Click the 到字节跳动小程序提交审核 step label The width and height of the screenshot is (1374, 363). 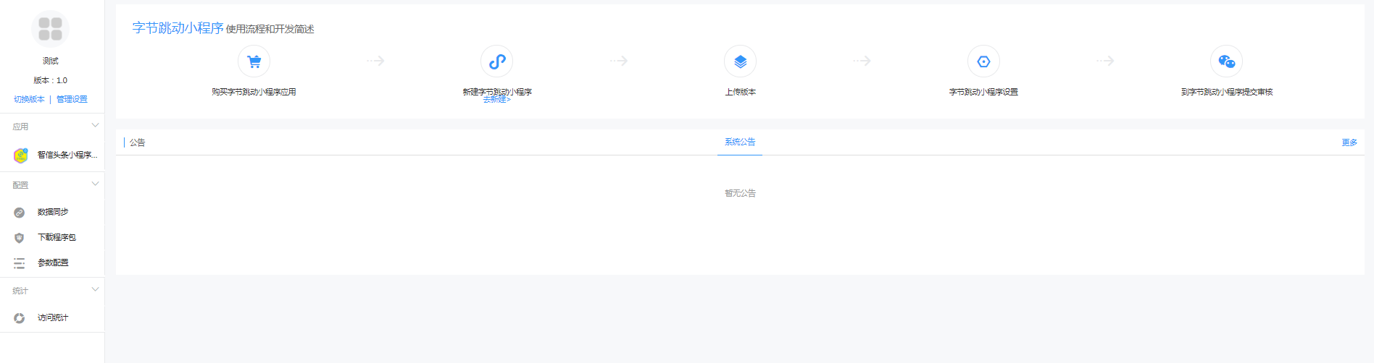(1226, 92)
